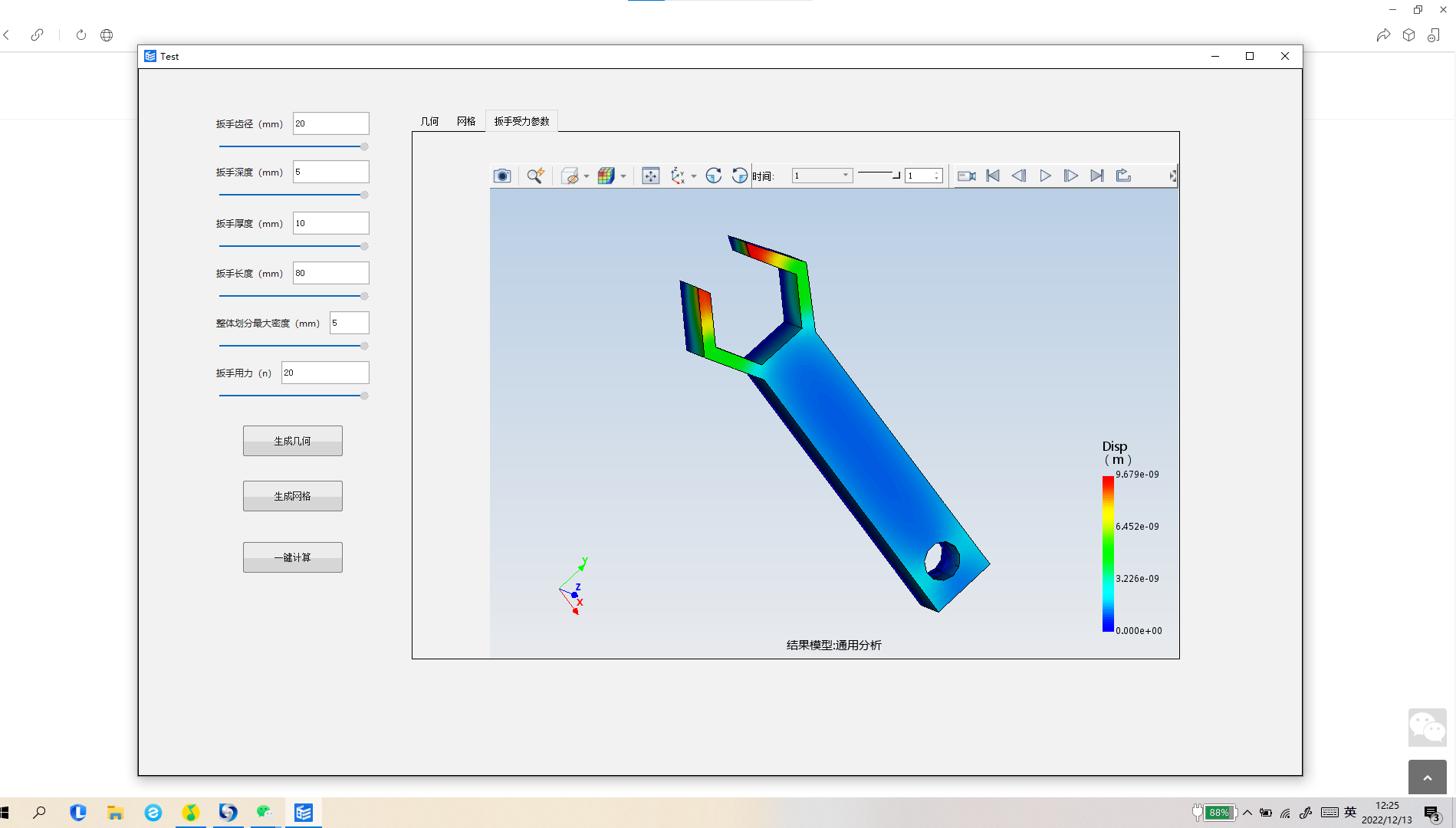Click the slider handle under 扳手厚度
The width and height of the screenshot is (1456, 828).
(x=364, y=246)
